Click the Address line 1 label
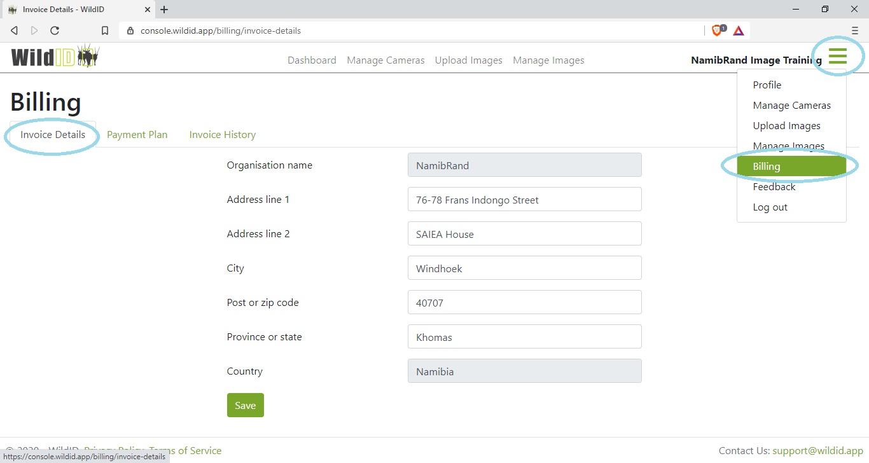 (x=258, y=200)
